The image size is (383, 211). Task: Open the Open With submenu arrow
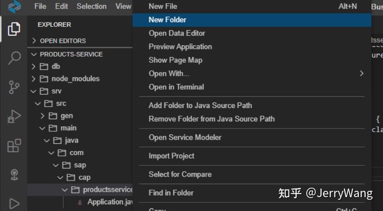click(361, 73)
